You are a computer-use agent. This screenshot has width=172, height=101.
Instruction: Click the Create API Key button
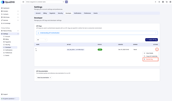[x=151, y=40]
